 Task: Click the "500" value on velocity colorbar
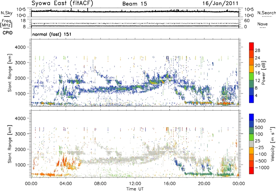[x=259, y=127]
